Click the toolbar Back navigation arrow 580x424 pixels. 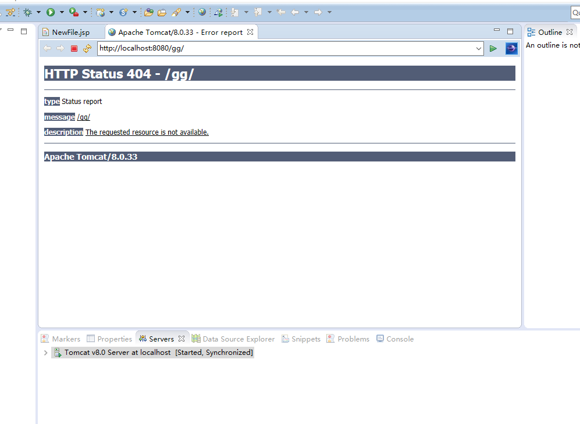[x=295, y=12]
